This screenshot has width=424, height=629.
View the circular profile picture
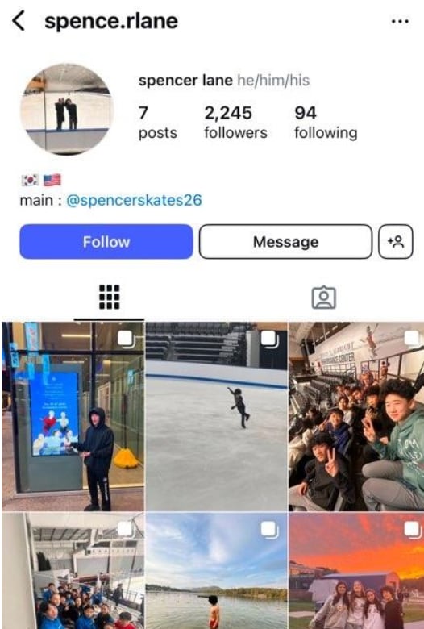coord(67,109)
